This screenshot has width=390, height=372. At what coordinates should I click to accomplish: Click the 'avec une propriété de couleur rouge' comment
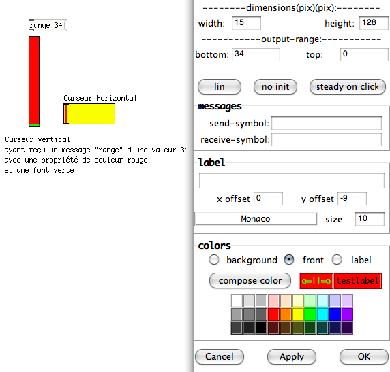click(x=76, y=160)
